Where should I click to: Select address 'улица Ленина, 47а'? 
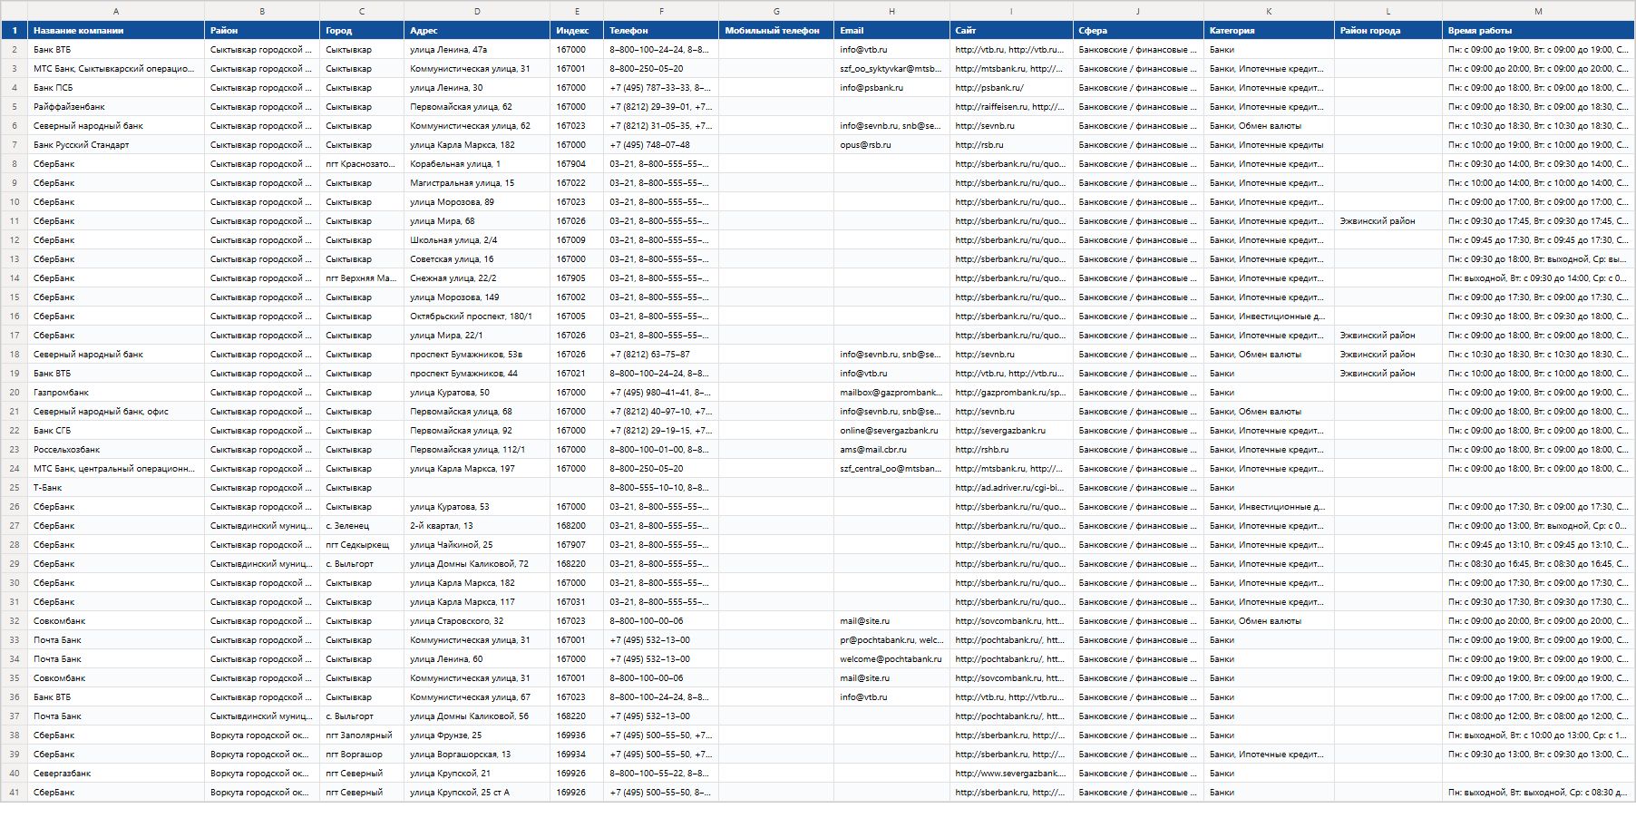pos(477,50)
